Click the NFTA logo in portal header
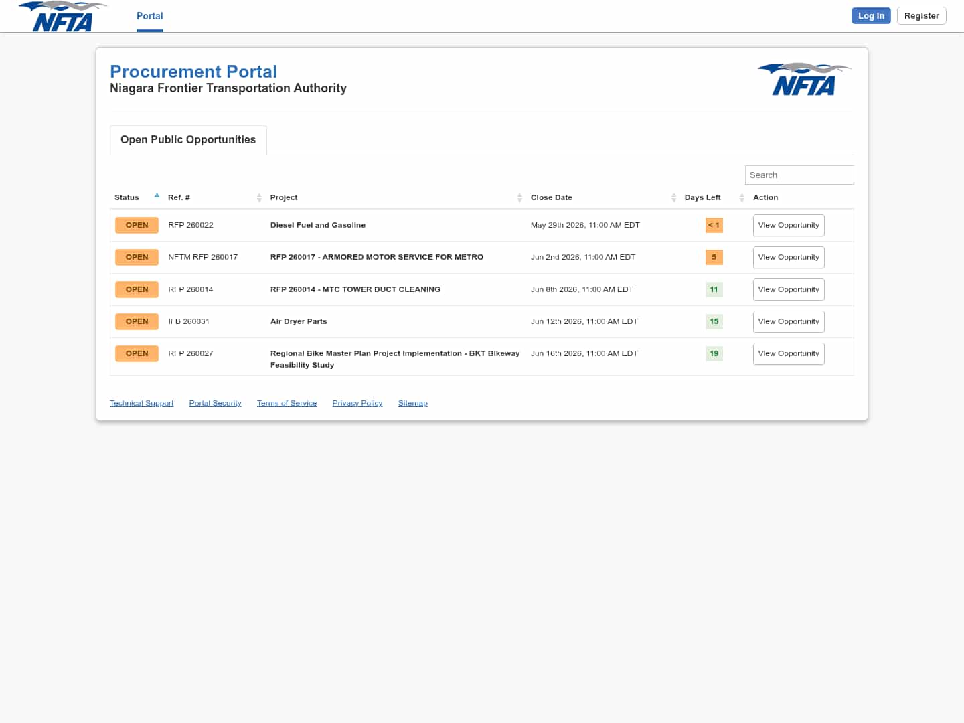Screen dimensions: 964x723 [804, 80]
